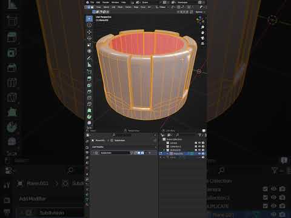291x218 pixels.
Task: Select the Knife tool
Action: [x=89, y=104]
